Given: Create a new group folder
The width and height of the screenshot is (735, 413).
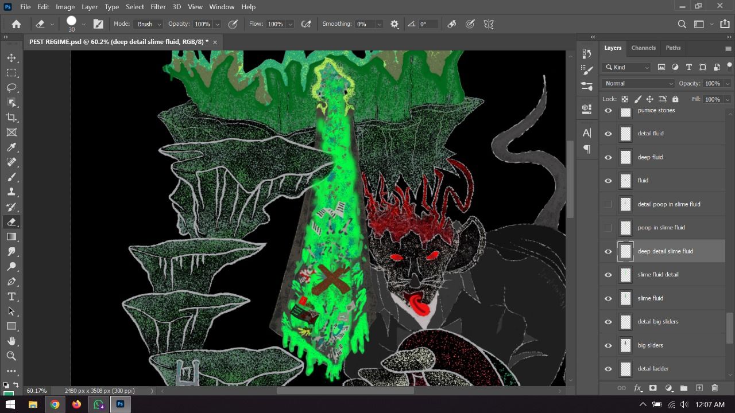Looking at the screenshot, I should click(x=684, y=388).
